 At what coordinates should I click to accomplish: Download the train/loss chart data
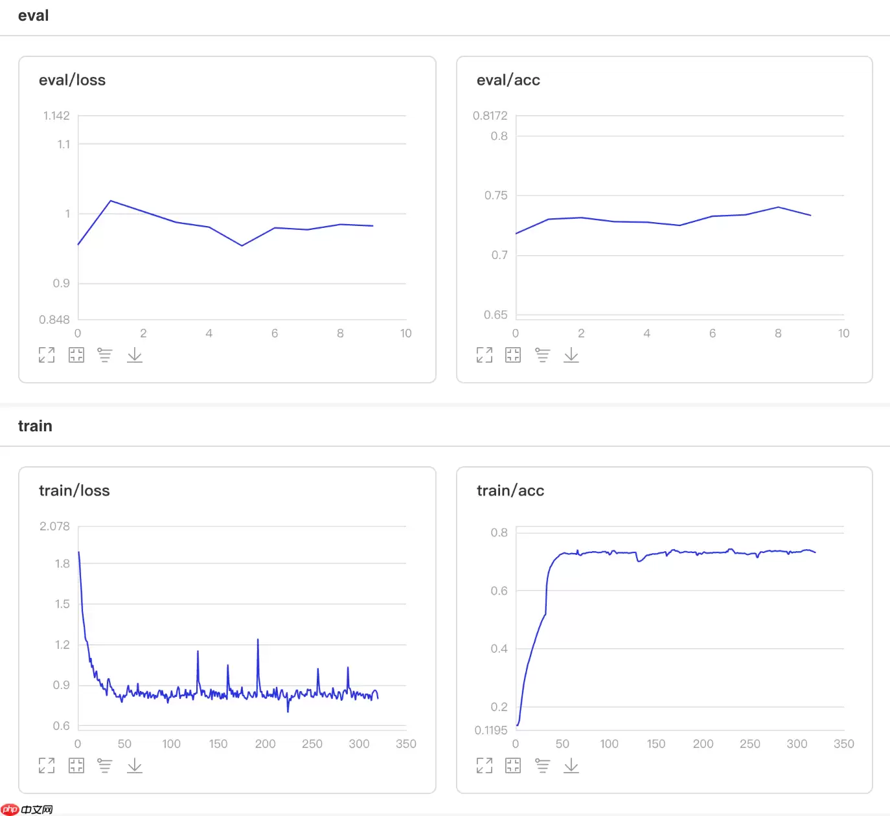click(135, 765)
